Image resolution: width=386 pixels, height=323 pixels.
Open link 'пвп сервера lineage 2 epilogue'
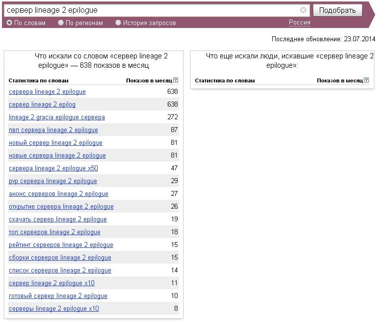(53, 130)
